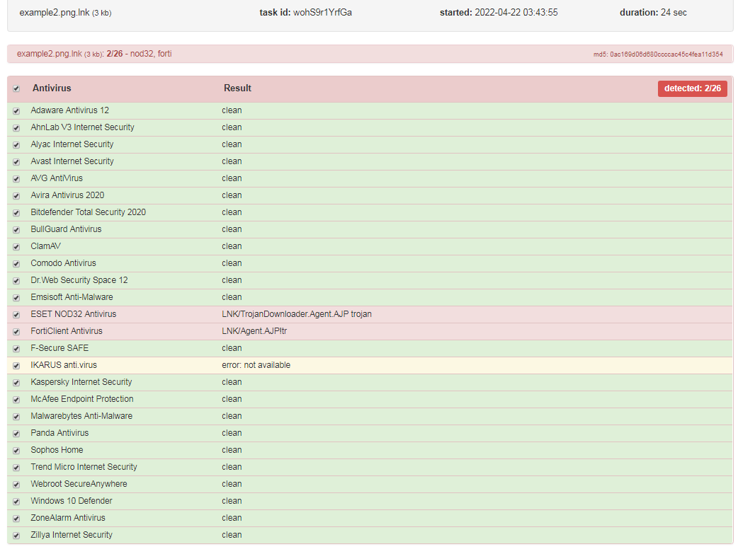Toggle the Emsisoft Anti-Malware checkbox
The height and width of the screenshot is (554, 738).
point(16,298)
